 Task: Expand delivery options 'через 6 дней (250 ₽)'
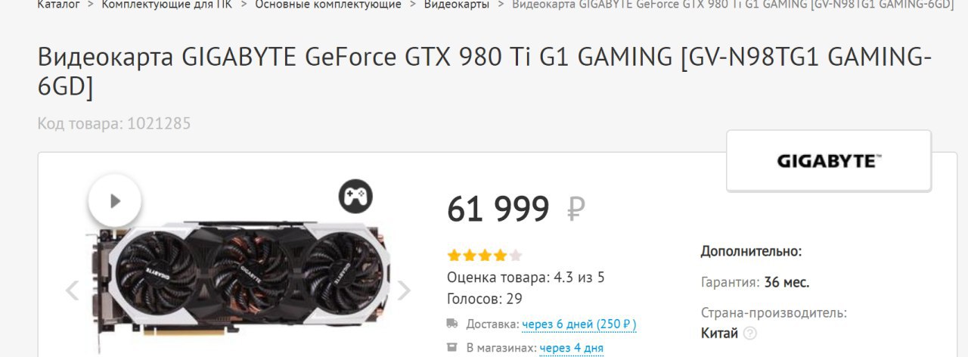coord(579,324)
